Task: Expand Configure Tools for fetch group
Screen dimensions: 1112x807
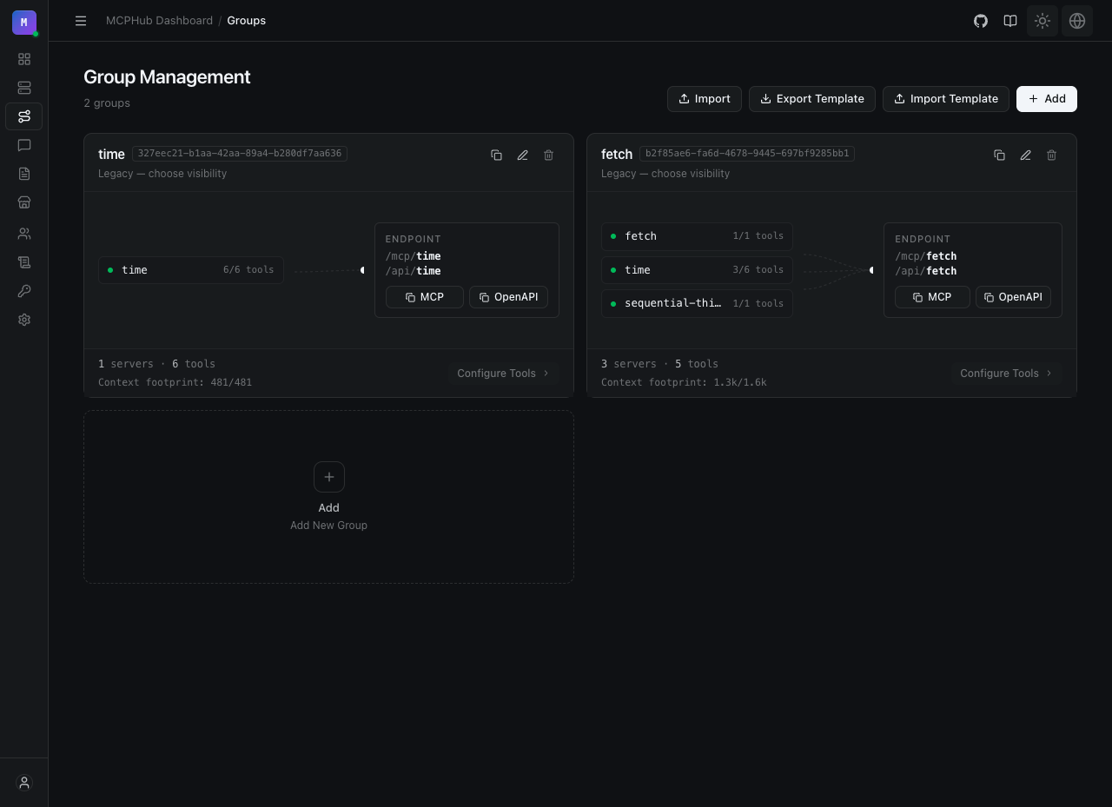Action: point(1006,373)
